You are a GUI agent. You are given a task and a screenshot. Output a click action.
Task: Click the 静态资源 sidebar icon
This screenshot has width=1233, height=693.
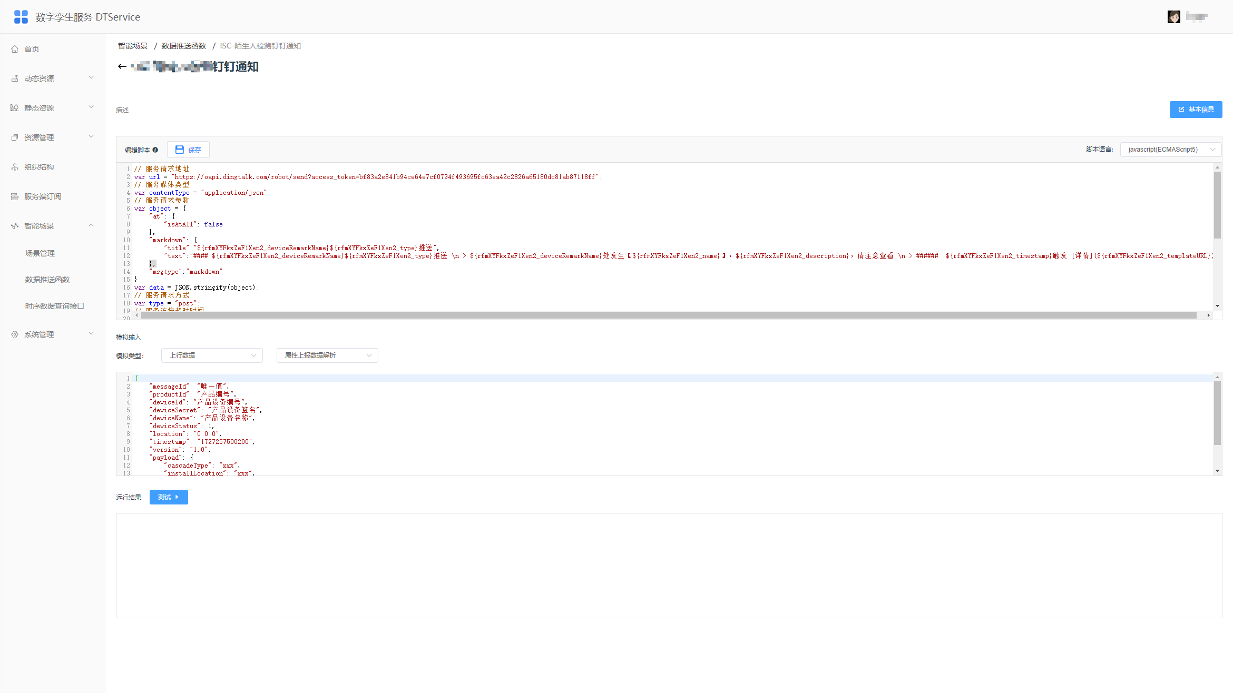[15, 108]
